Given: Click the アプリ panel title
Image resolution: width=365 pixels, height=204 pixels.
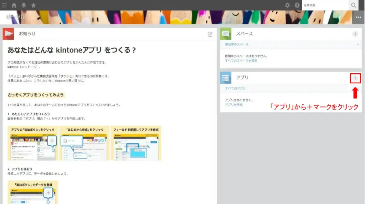Looking at the screenshot, I should pos(242,78).
